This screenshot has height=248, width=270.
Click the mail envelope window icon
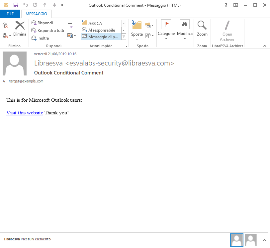pyautogui.click(x=6, y=5)
